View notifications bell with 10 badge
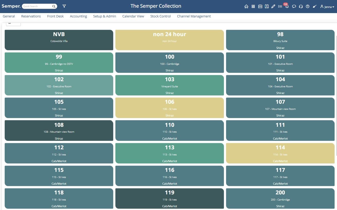Screen dimensions: 337x210 287,6
